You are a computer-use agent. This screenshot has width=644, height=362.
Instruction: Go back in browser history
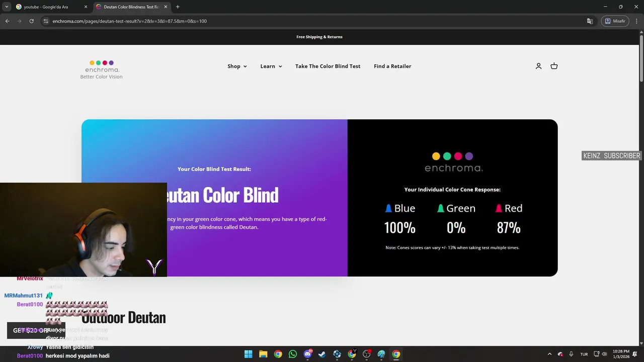7,21
